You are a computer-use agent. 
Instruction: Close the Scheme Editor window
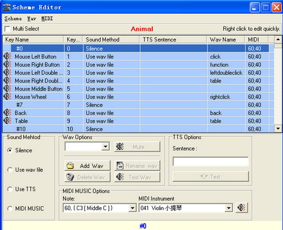tap(277, 8)
